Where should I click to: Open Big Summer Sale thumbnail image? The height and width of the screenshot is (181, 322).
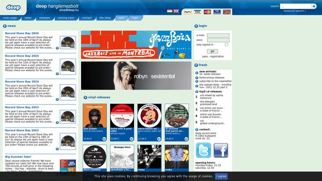pos(68,167)
